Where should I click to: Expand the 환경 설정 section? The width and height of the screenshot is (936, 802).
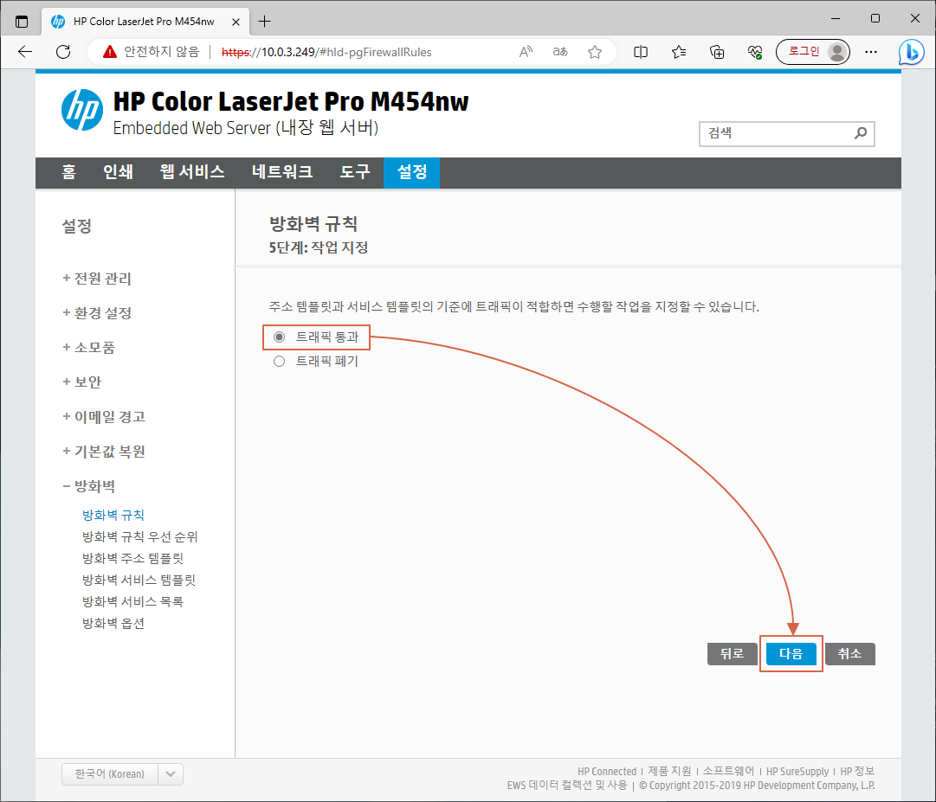97,313
